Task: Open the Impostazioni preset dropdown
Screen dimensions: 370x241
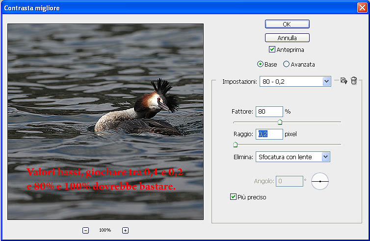Action: (295, 81)
